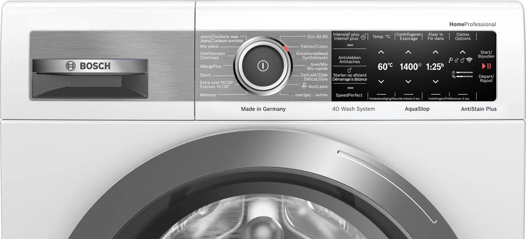The width and height of the screenshot is (526, 239).
Task: Toggle the Intensief plus option
Action: [x=349, y=45]
